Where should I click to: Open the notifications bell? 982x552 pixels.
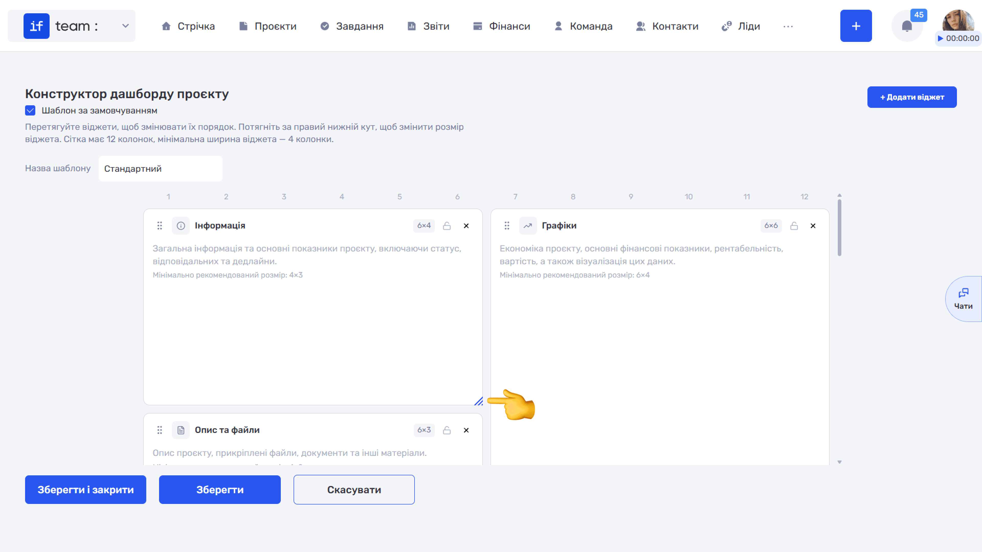[x=907, y=26]
